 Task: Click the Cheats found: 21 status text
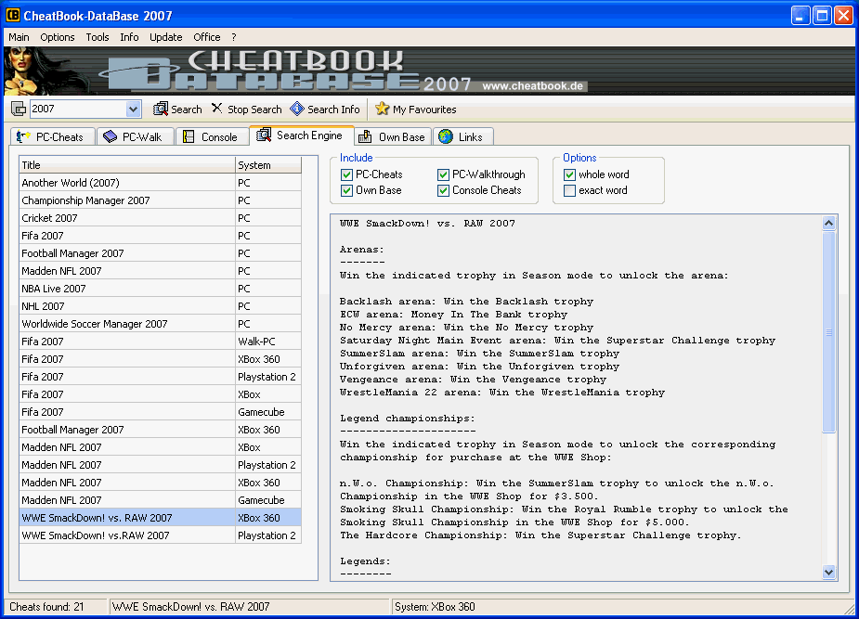46,606
